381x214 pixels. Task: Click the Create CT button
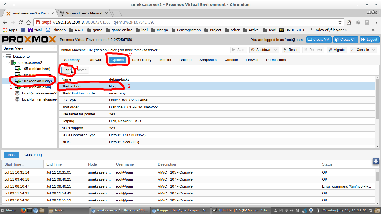click(x=345, y=40)
